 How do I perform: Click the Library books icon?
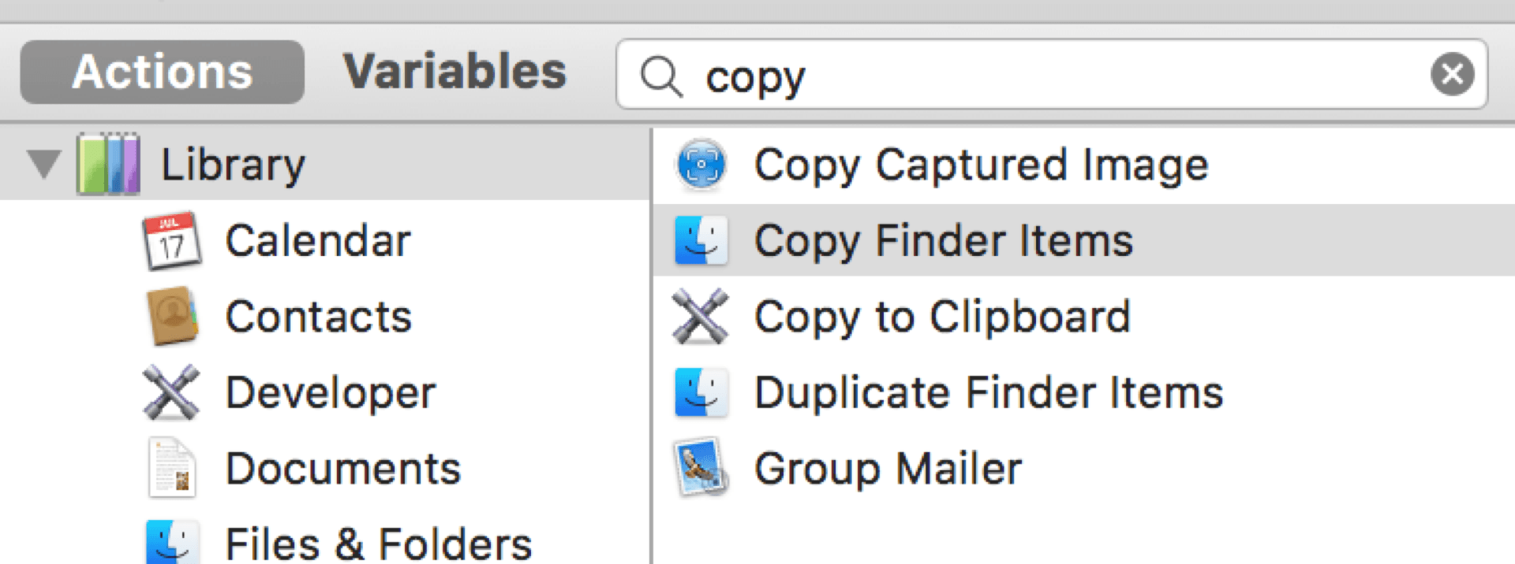coord(109,164)
